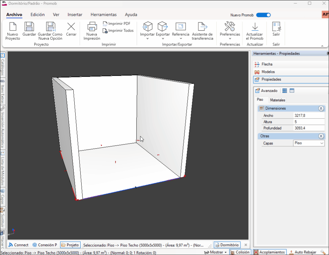Toggle the Nuevo Promob switch

[x=263, y=15]
